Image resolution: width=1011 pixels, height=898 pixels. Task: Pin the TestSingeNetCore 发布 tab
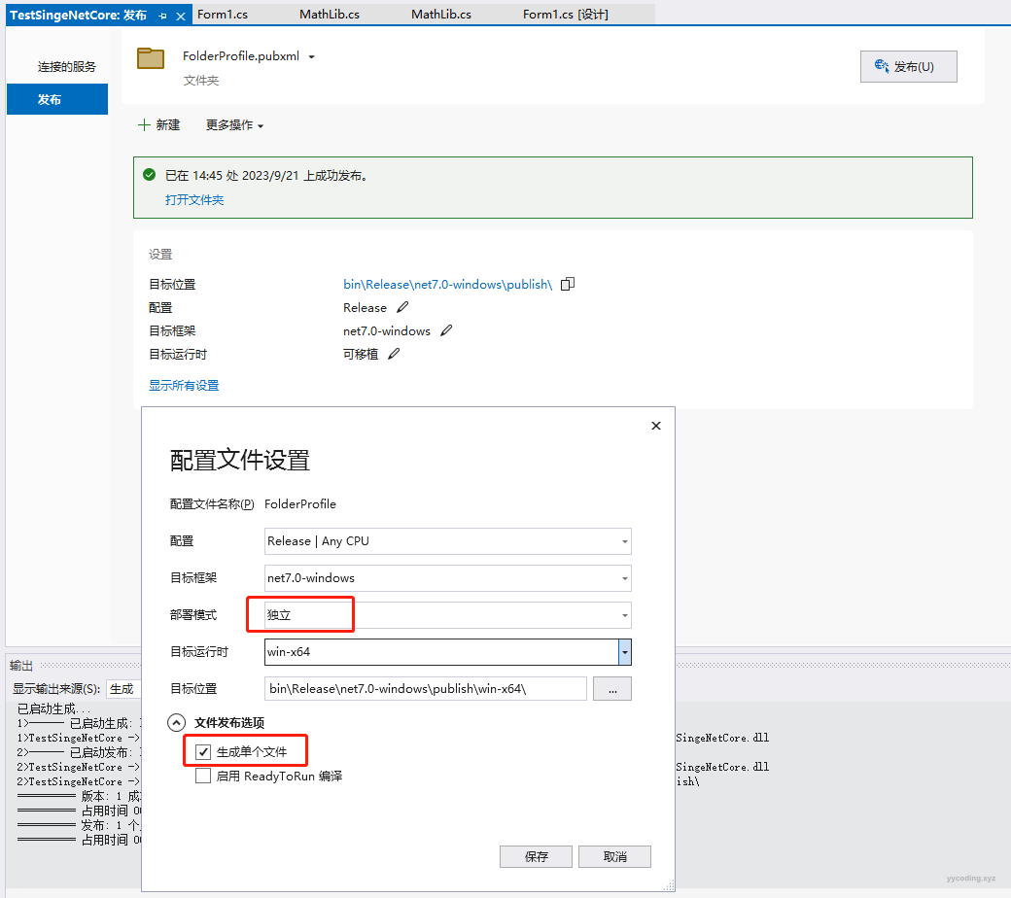coord(163,17)
